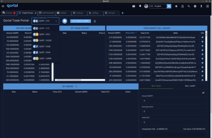
Task: Select QORT / BTC trading pair
Action: (46, 34)
